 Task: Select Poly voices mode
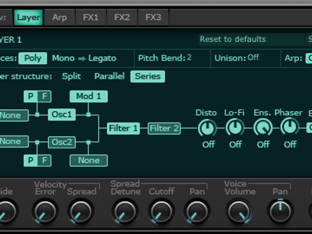[x=33, y=58]
